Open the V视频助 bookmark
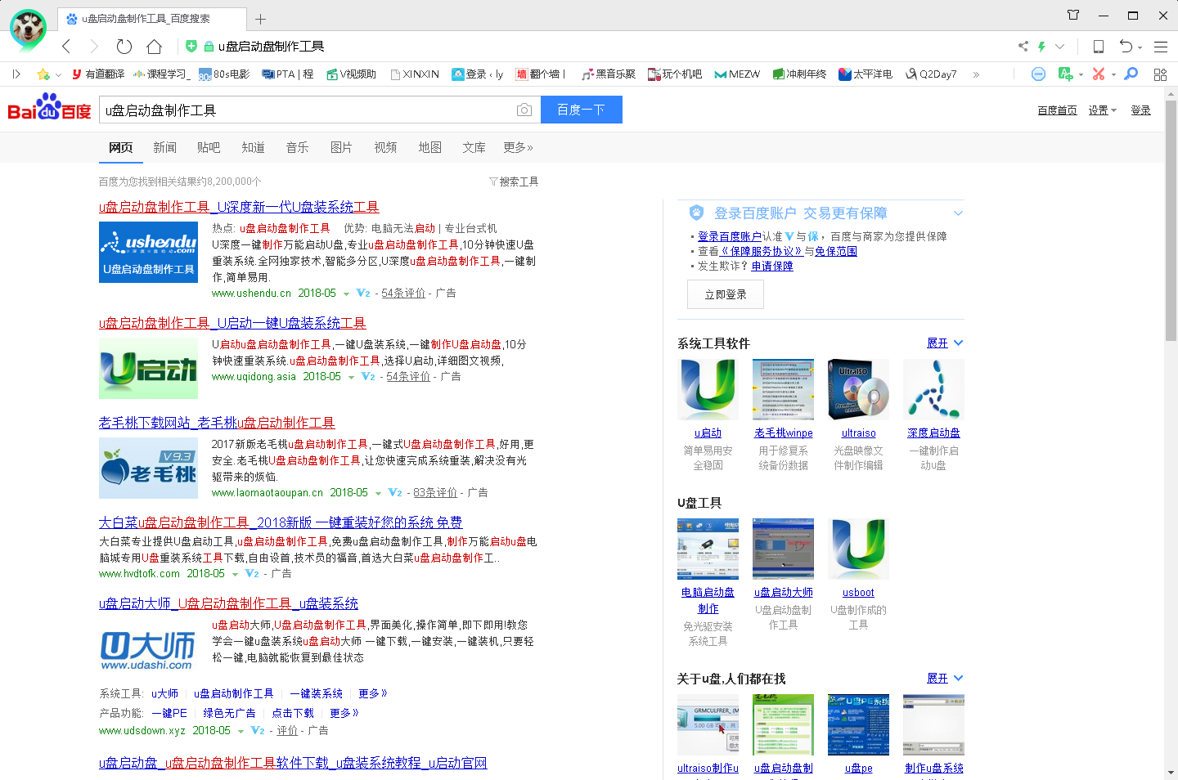The height and width of the screenshot is (780, 1178). 351,74
